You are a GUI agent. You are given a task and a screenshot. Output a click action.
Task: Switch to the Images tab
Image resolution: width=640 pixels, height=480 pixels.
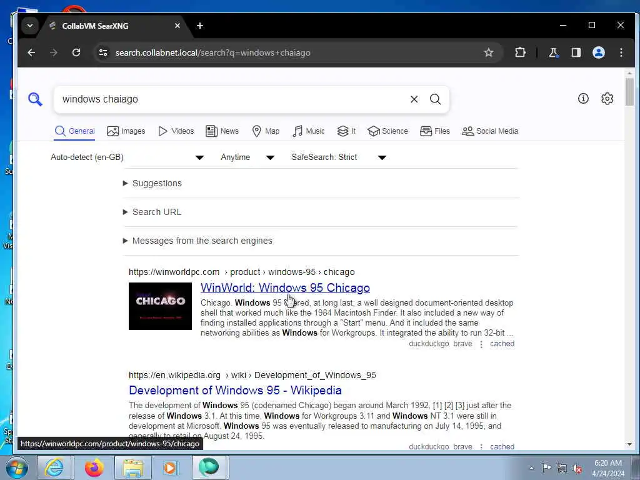tap(126, 131)
